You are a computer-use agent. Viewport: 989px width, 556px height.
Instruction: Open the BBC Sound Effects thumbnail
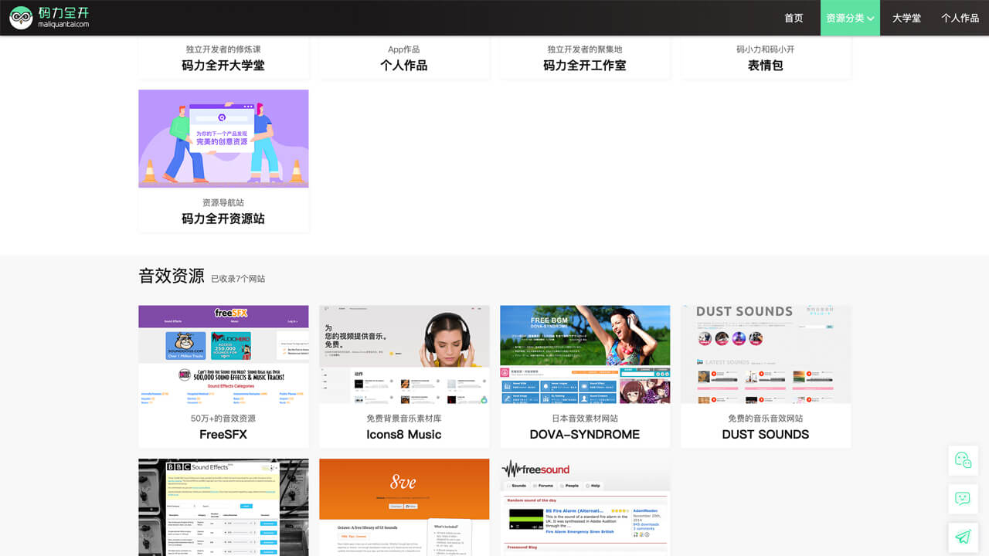223,507
